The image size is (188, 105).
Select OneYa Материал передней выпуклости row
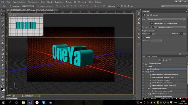point(164,75)
